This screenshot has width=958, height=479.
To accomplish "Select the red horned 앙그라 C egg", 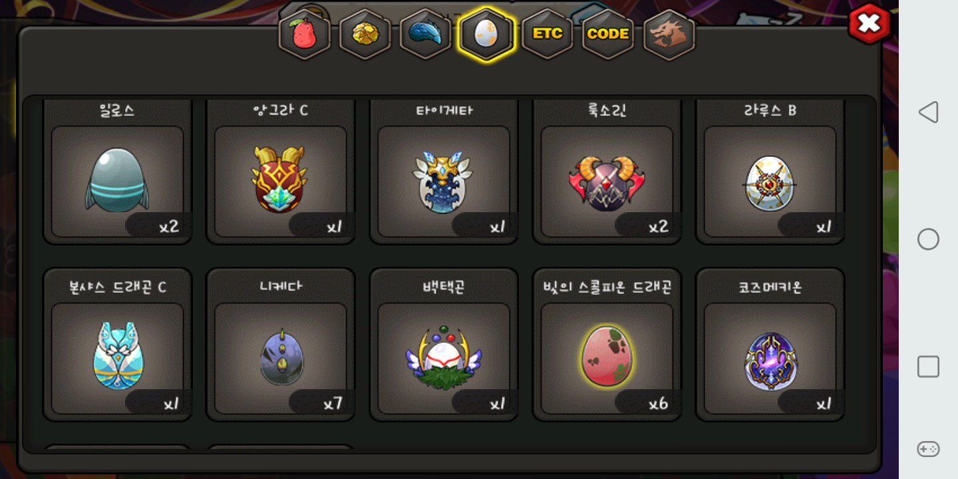I will (281, 172).
